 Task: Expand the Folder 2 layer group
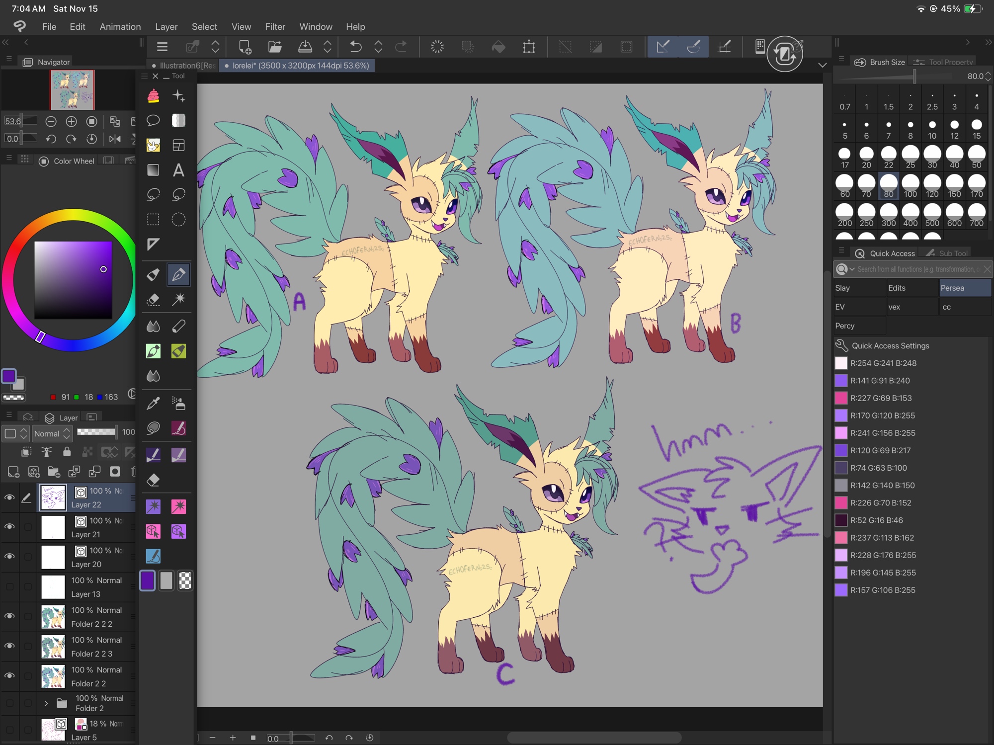46,703
